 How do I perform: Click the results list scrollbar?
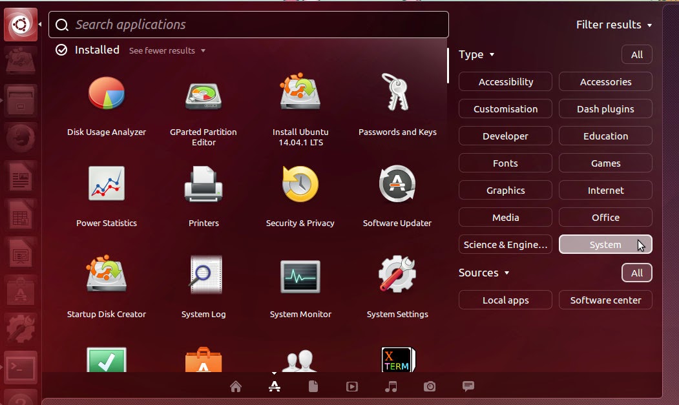448,66
